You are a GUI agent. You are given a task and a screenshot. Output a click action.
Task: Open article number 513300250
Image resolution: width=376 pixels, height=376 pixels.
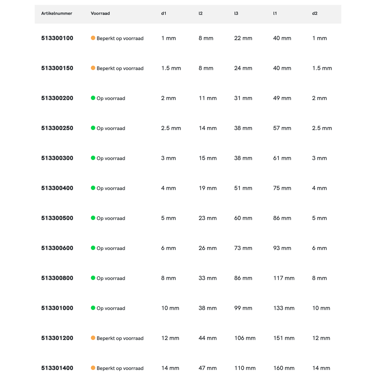[x=57, y=128]
